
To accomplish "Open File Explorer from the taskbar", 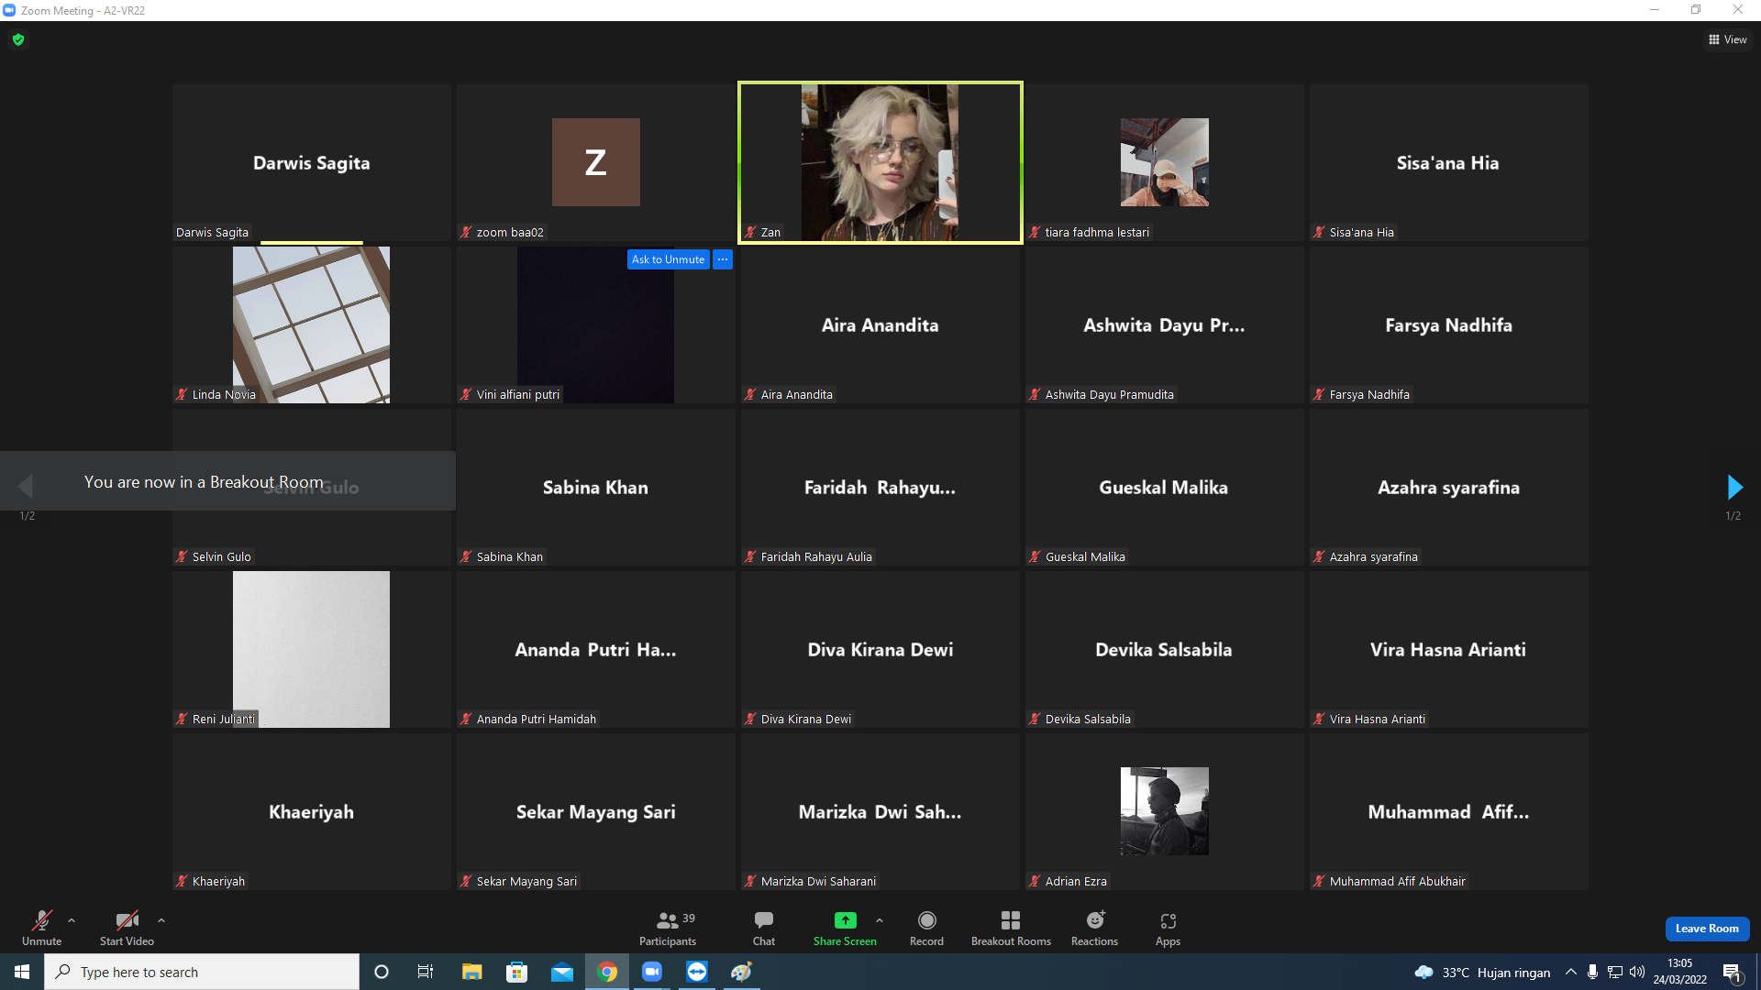I will 471,972.
